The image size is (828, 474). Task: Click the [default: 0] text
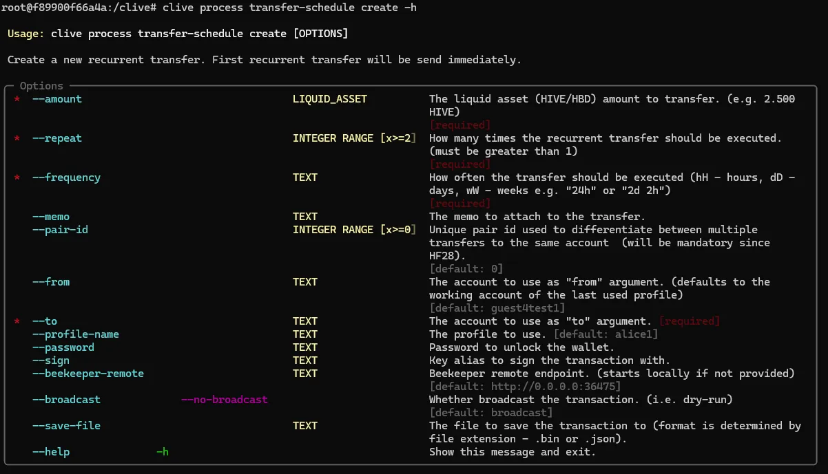click(466, 269)
